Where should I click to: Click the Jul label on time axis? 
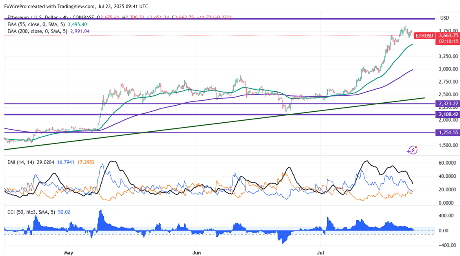320,253
